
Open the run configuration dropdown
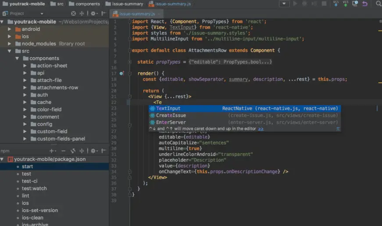point(284,4)
